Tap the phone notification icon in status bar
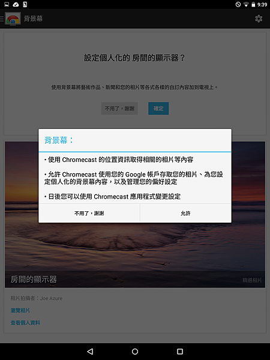 [x=25, y=4]
